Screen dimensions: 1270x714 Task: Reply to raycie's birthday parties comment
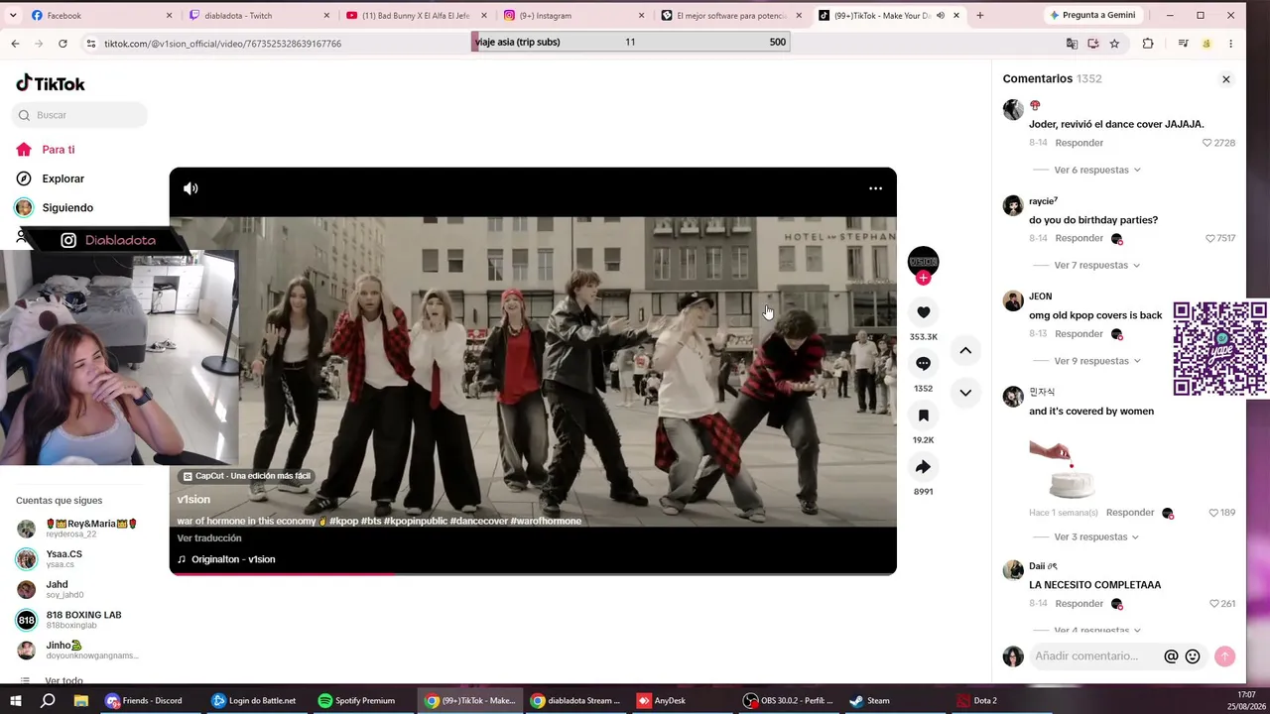1079,239
